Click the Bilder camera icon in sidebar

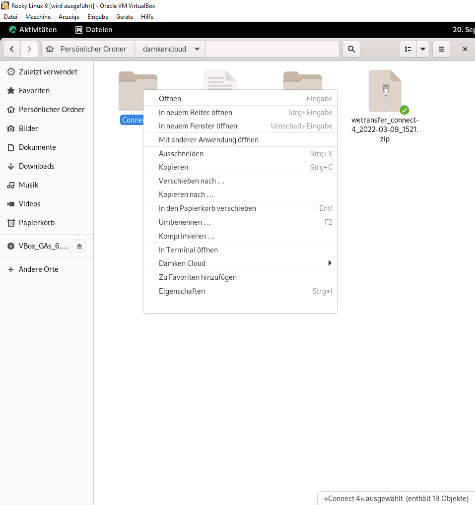[11, 128]
